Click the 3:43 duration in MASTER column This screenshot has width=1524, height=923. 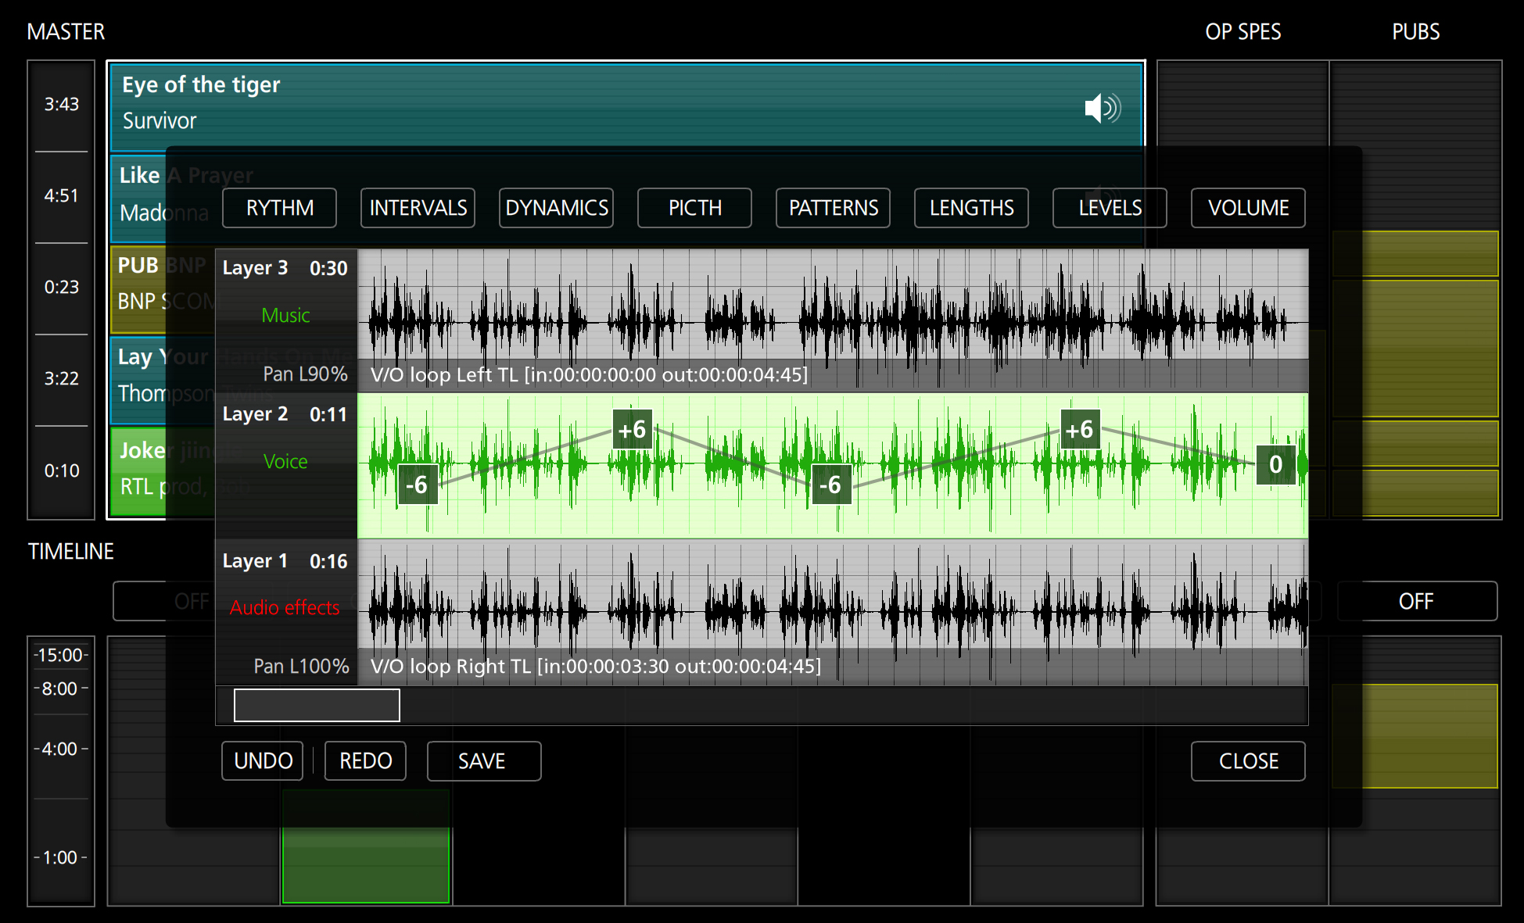[61, 104]
